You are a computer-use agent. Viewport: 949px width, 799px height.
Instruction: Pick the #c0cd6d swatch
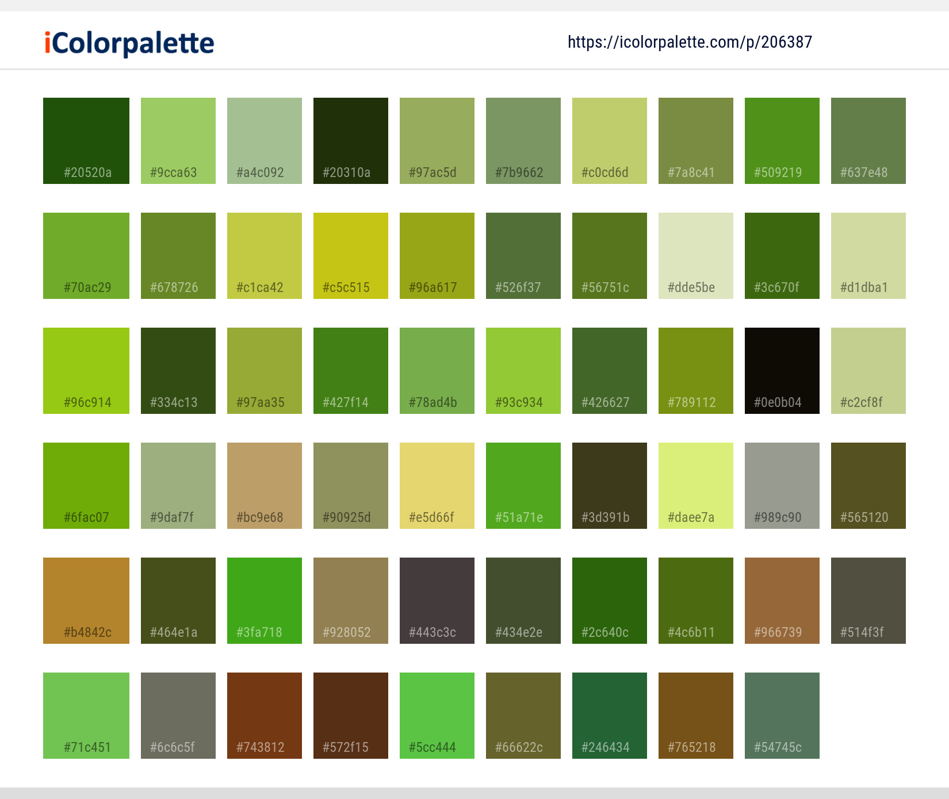click(610, 141)
